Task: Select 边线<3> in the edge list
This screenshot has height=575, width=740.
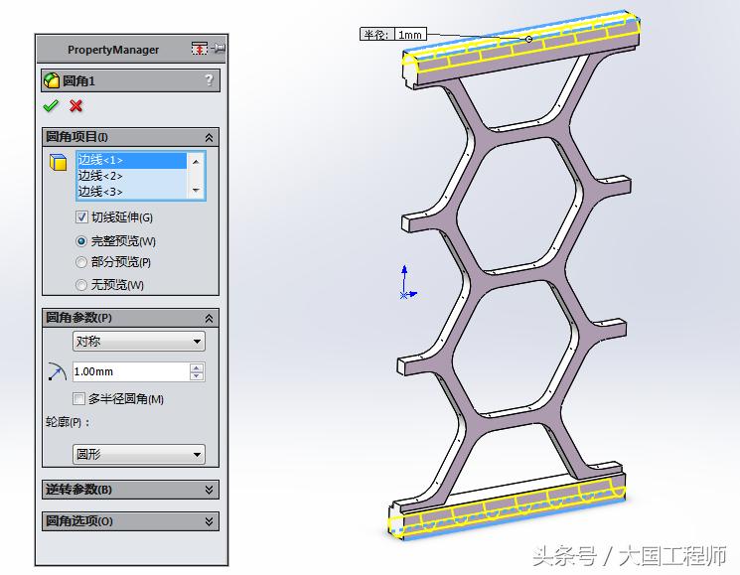Action: tap(132, 192)
